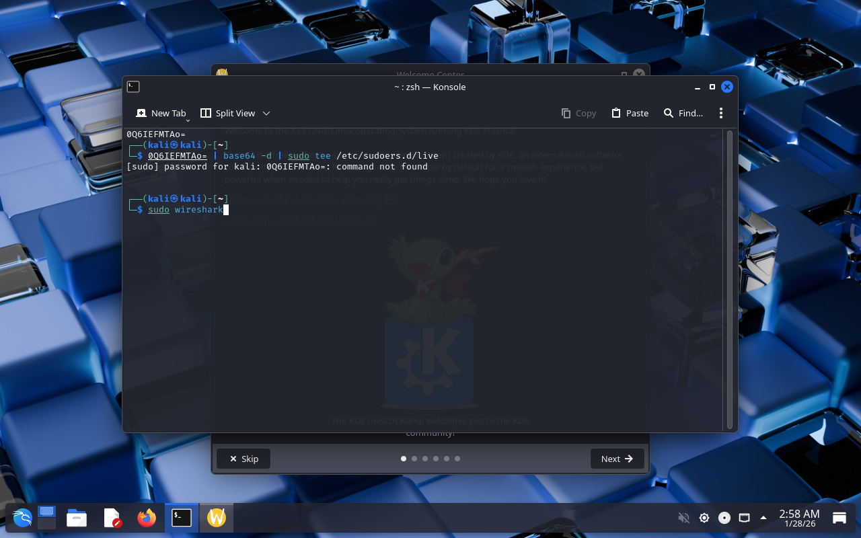The width and height of the screenshot is (861, 538).
Task: Click the Konsole window icon in the title bar
Action: 133,87
